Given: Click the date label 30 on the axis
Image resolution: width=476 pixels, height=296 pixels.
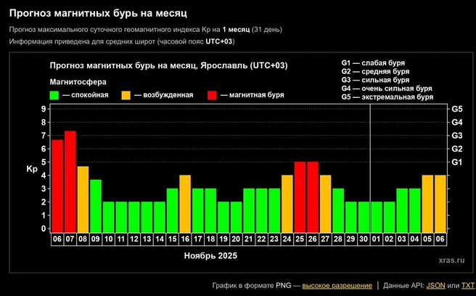Looking at the screenshot, I should tap(364, 239).
